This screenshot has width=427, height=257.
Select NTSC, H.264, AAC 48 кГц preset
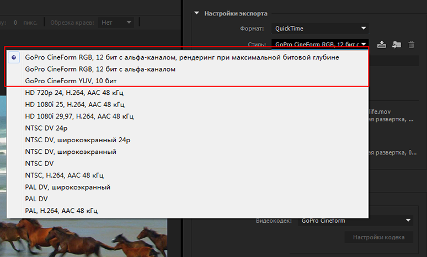pos(188,175)
